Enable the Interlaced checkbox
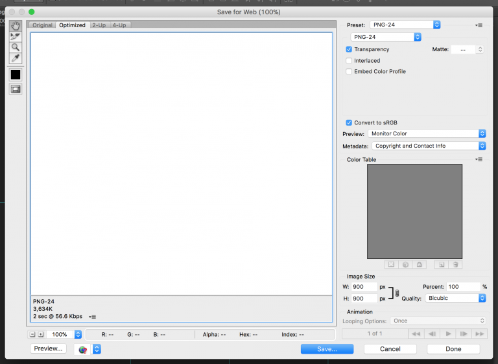 pyautogui.click(x=349, y=61)
